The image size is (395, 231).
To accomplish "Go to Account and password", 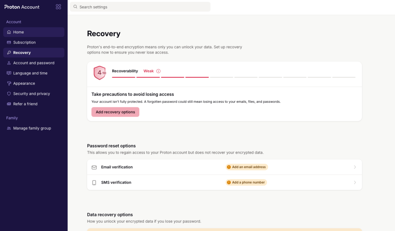I will tap(34, 63).
